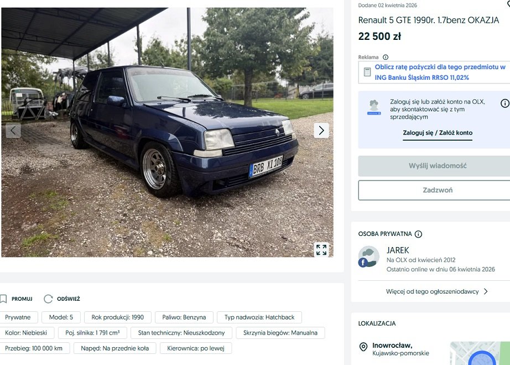Open fullscreen photo view icon

(321, 250)
